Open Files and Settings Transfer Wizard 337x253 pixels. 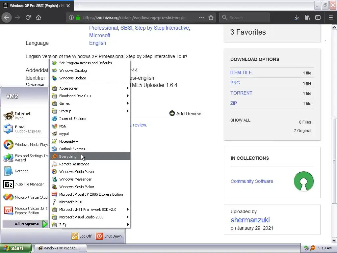[25, 158]
